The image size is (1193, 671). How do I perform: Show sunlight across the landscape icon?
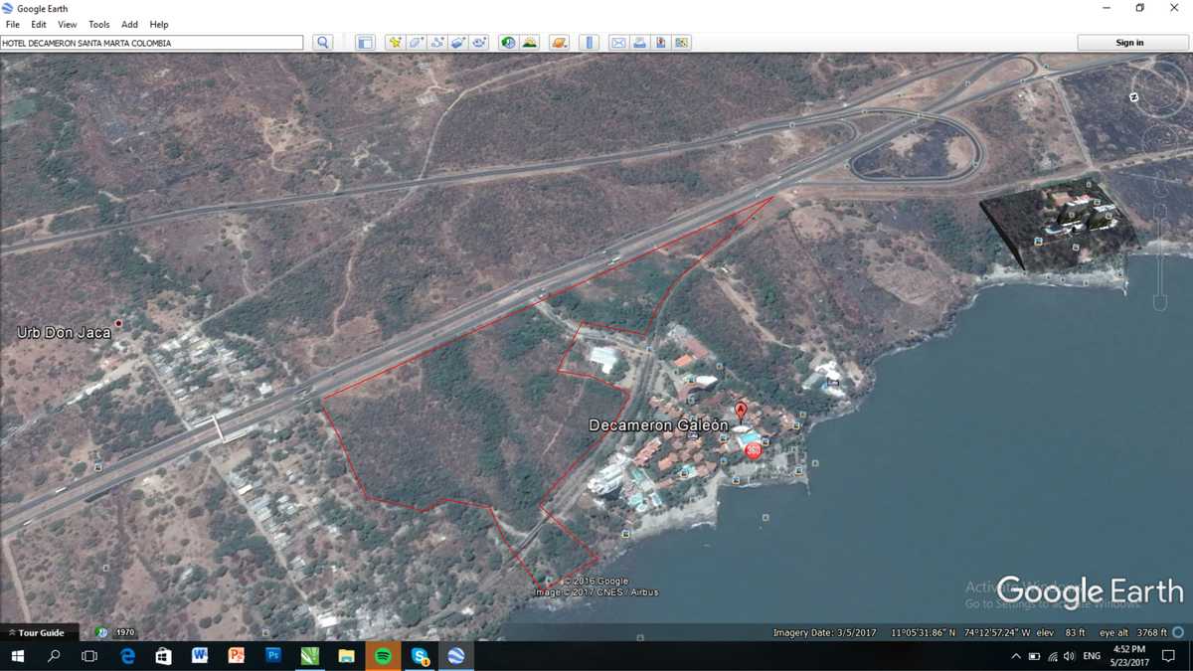pos(530,43)
